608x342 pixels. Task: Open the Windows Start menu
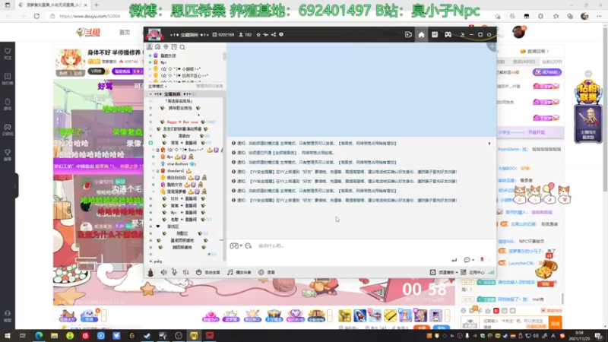(7, 336)
